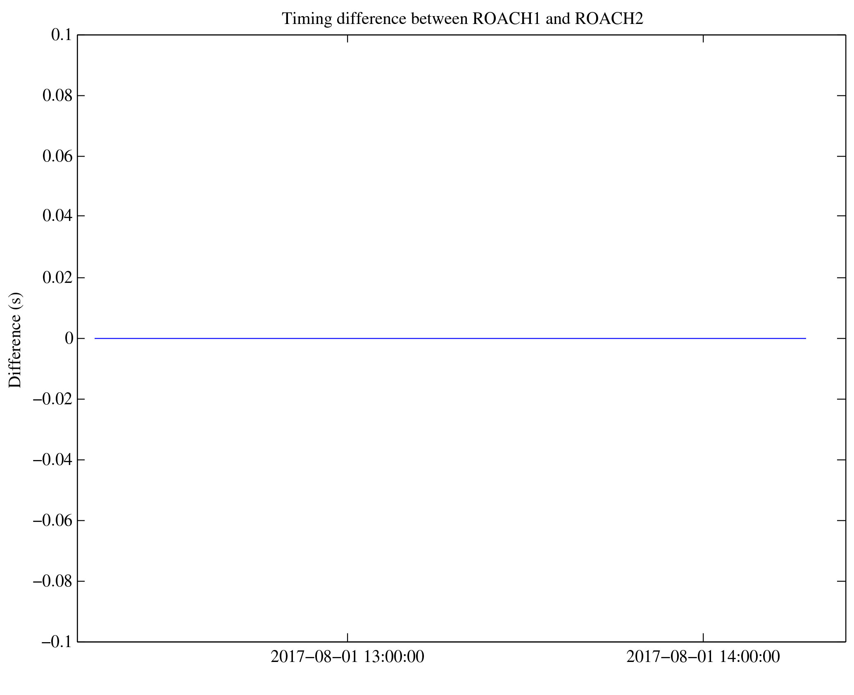Click the y-axis tick label 0.04
Viewport: 854px width, 695px height.
[x=58, y=216]
